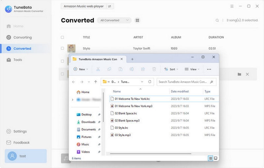The height and width of the screenshot is (168, 264).
Task: Click the Delete trash icon
Action: click(154, 69)
